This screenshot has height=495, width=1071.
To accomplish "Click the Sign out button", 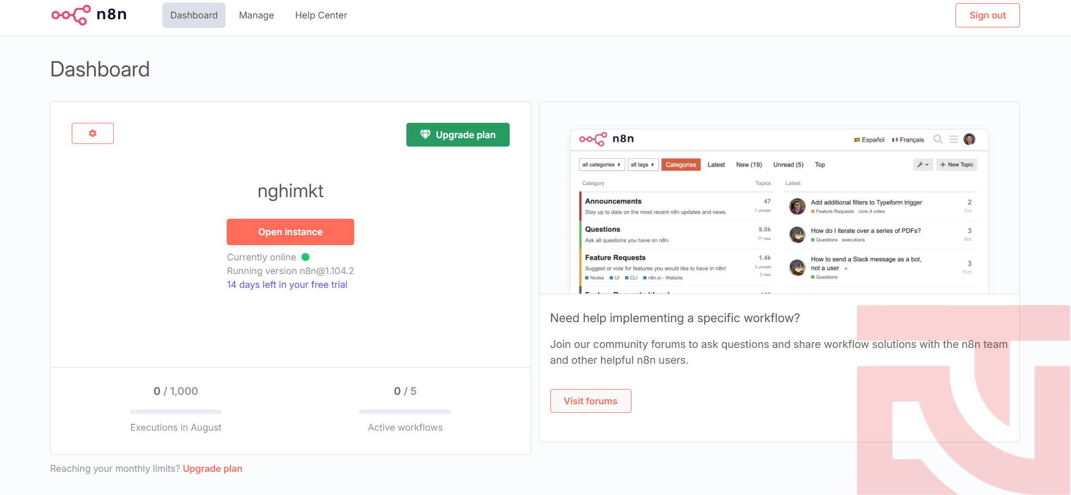I will click(x=987, y=15).
